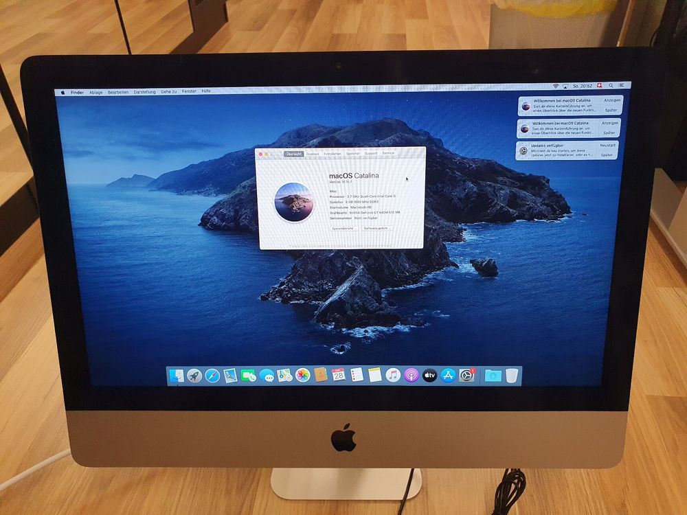Click Softwareupdate to check for updates
Image resolution: width=687 pixels, height=515 pixels.
[x=378, y=229]
